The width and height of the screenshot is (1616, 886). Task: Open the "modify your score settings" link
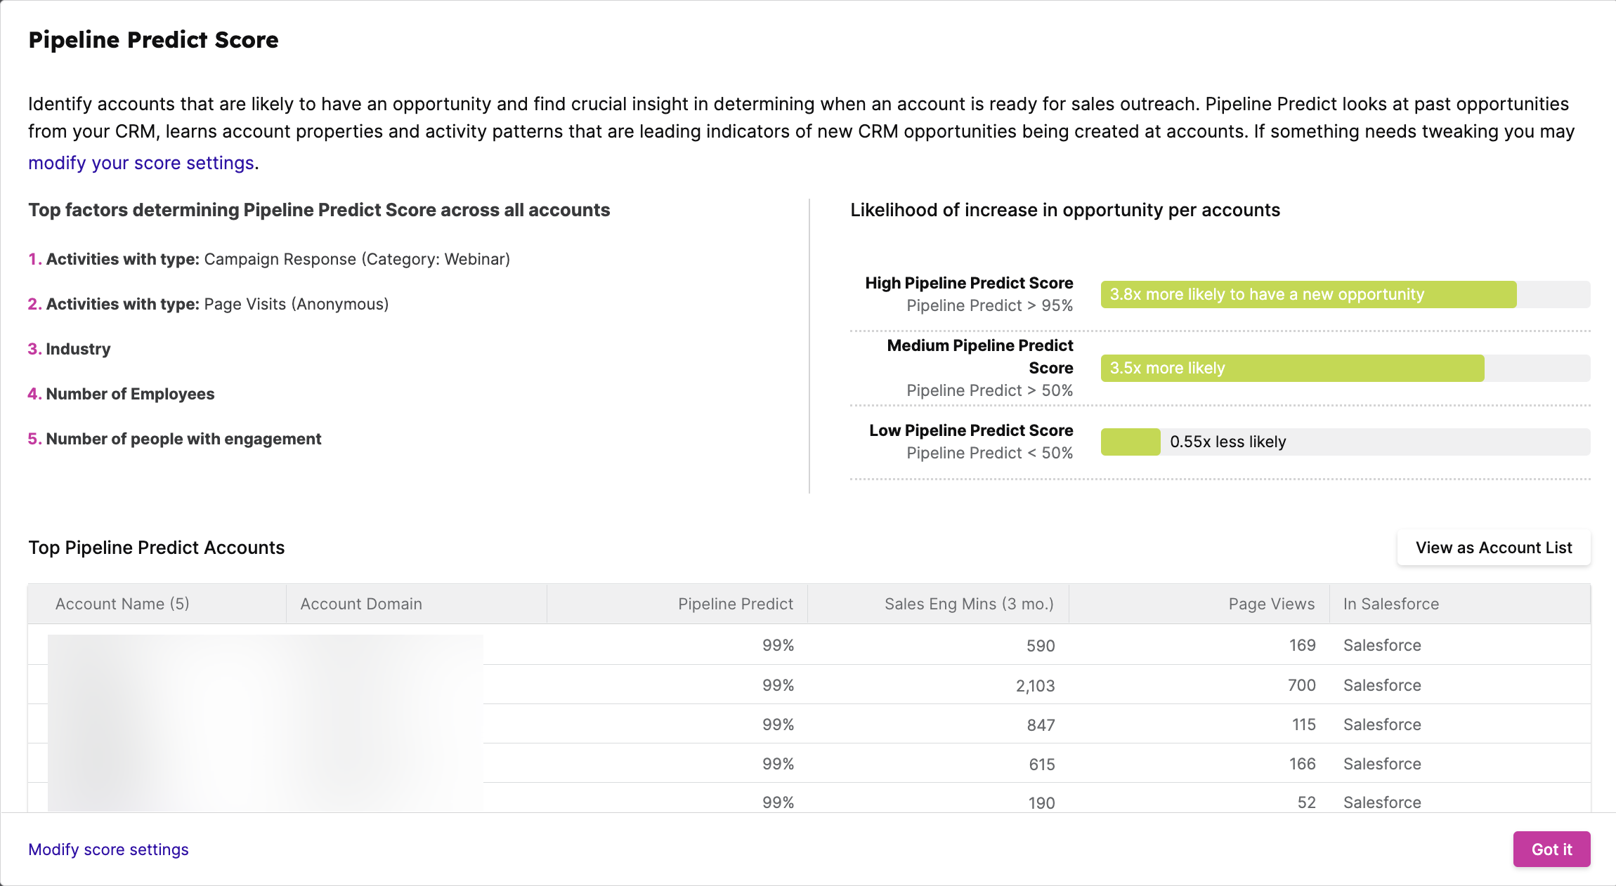click(x=141, y=162)
